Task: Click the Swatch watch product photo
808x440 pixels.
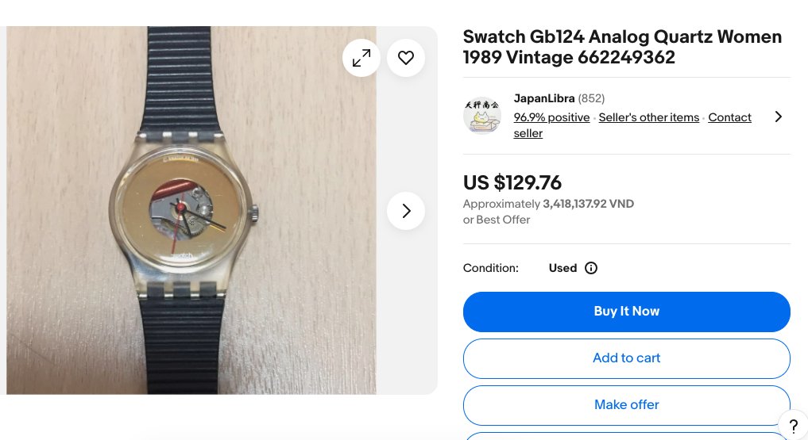Action: click(x=191, y=211)
